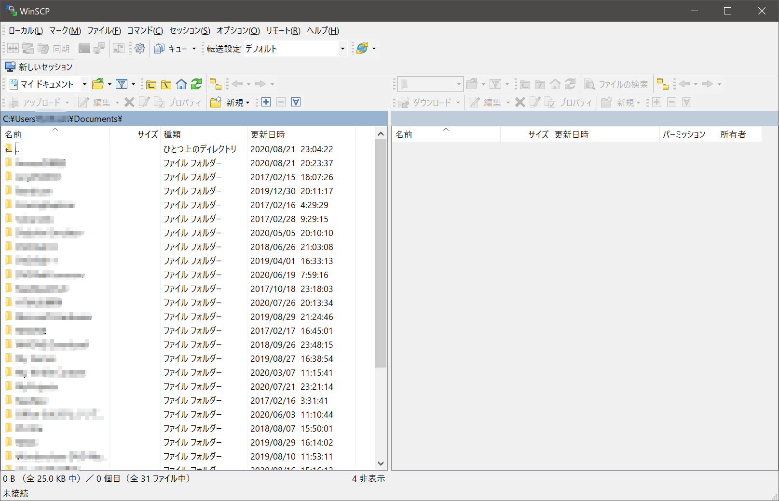Image resolution: width=779 pixels, height=501 pixels.
Task: Sort local files by 更新日時 column
Action: tap(301, 134)
